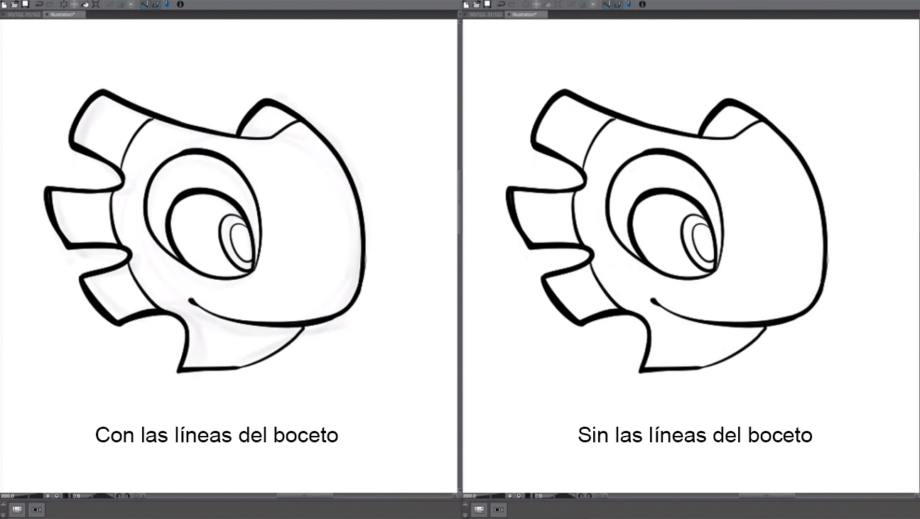
Task: Switch to 30/122, 31/122 tab in right window
Action: click(x=484, y=14)
